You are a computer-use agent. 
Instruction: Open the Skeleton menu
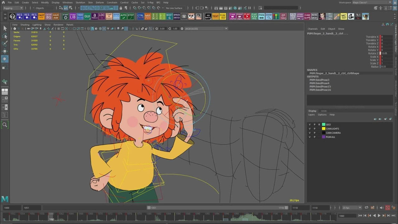pos(80,2)
